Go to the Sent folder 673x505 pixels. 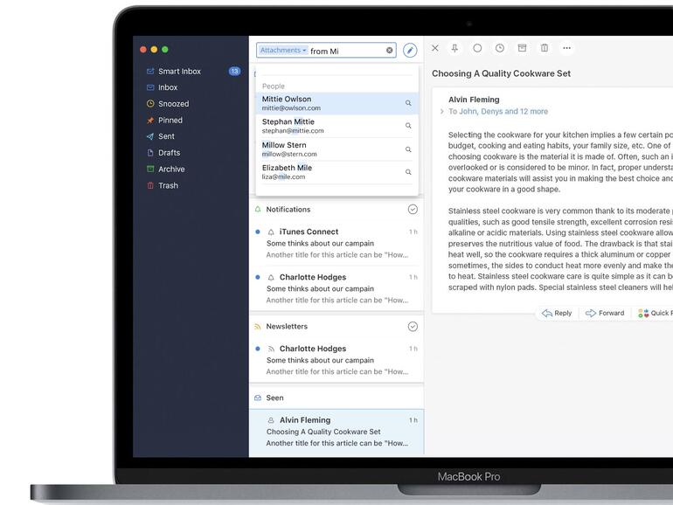click(166, 136)
